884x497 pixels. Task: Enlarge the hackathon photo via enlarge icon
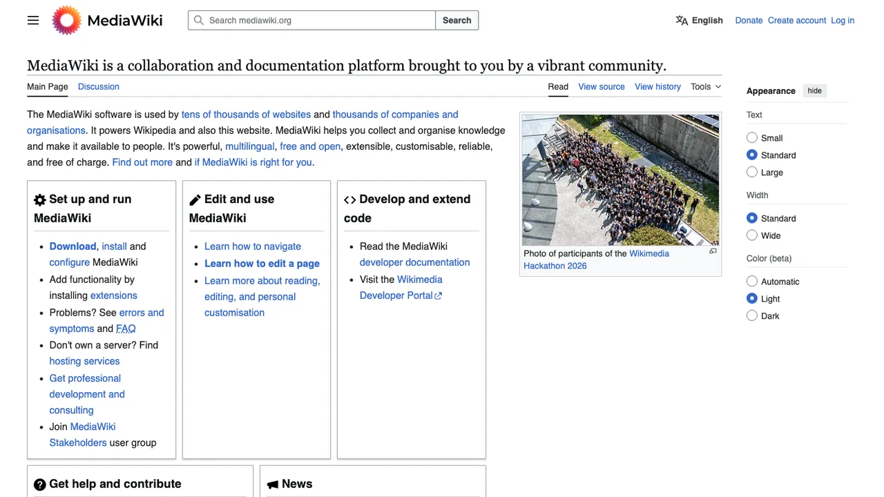coord(713,251)
